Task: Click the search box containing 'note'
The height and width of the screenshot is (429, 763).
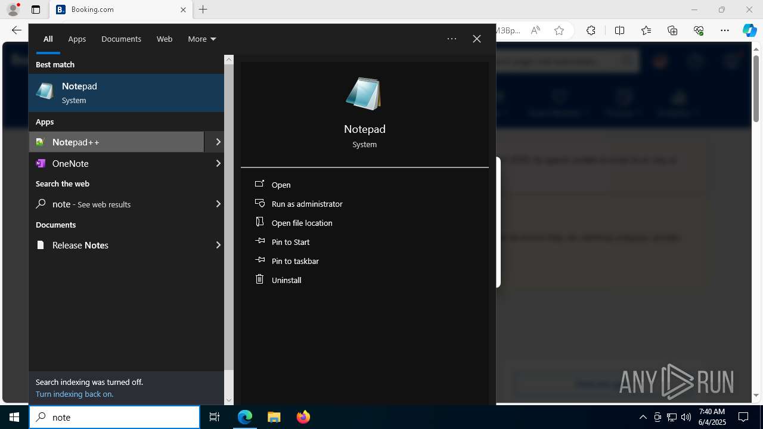Action: click(114, 417)
